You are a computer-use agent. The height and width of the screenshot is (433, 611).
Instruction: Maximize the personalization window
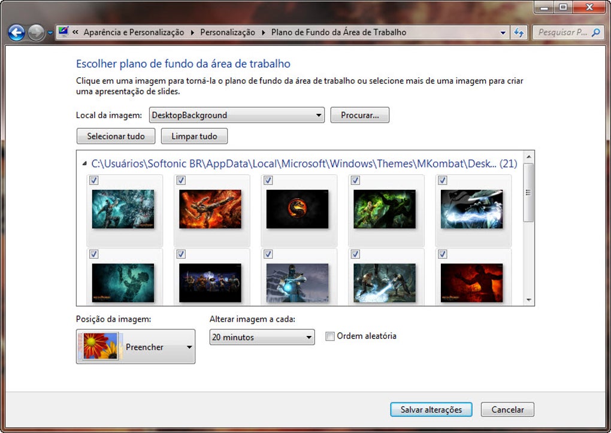click(563, 7)
